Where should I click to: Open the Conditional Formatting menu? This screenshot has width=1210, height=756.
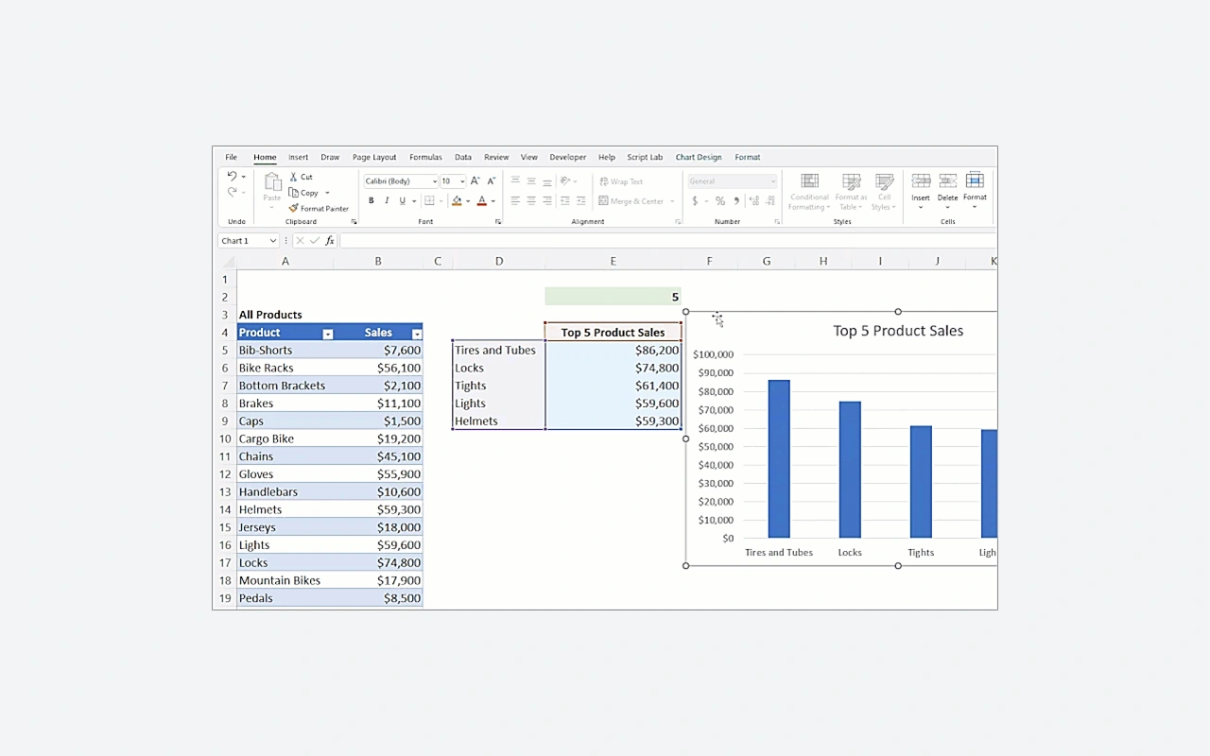(x=809, y=192)
